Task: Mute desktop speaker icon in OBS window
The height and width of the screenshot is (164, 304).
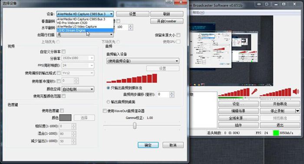Action: pos(296,91)
